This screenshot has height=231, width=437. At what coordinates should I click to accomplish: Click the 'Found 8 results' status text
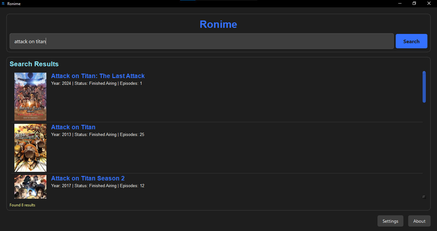22,205
